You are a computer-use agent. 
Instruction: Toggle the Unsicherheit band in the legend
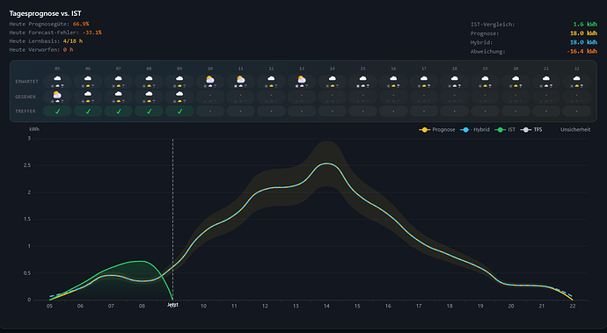(575, 129)
